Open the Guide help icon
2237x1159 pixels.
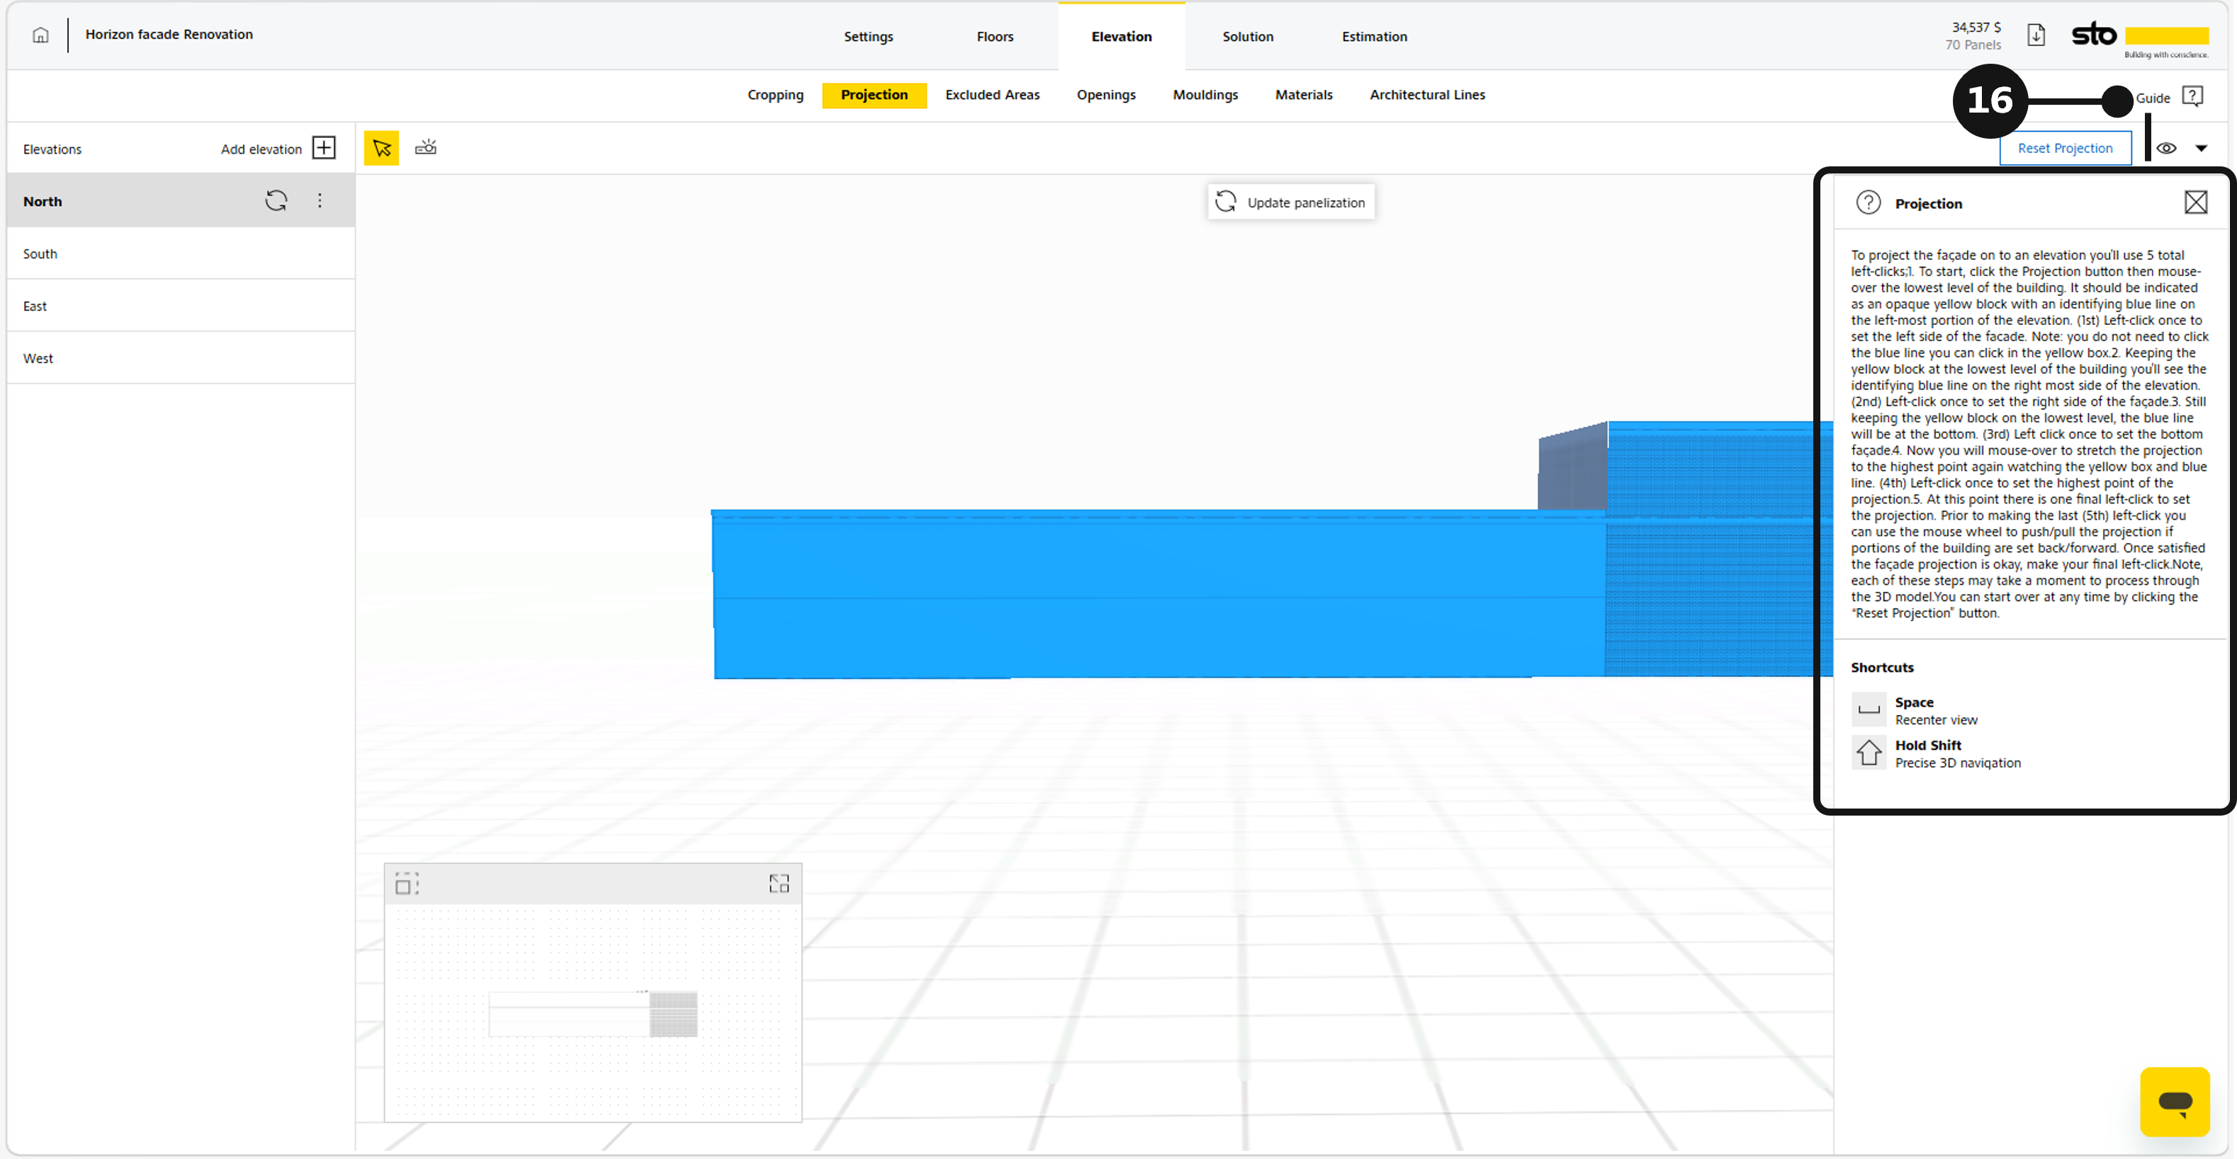click(2192, 96)
